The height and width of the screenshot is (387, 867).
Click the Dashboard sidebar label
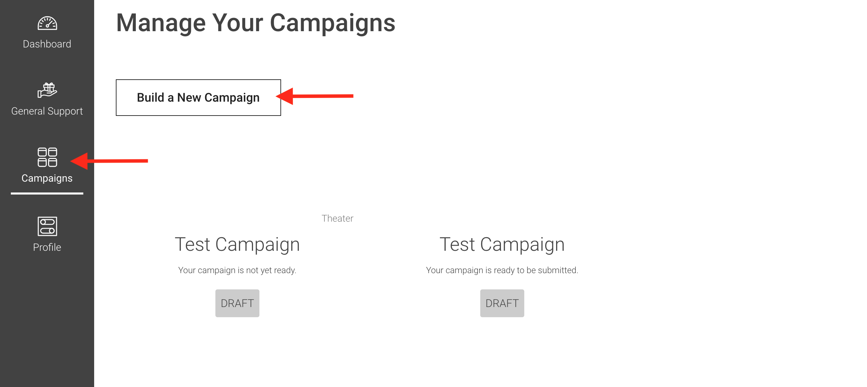47,44
